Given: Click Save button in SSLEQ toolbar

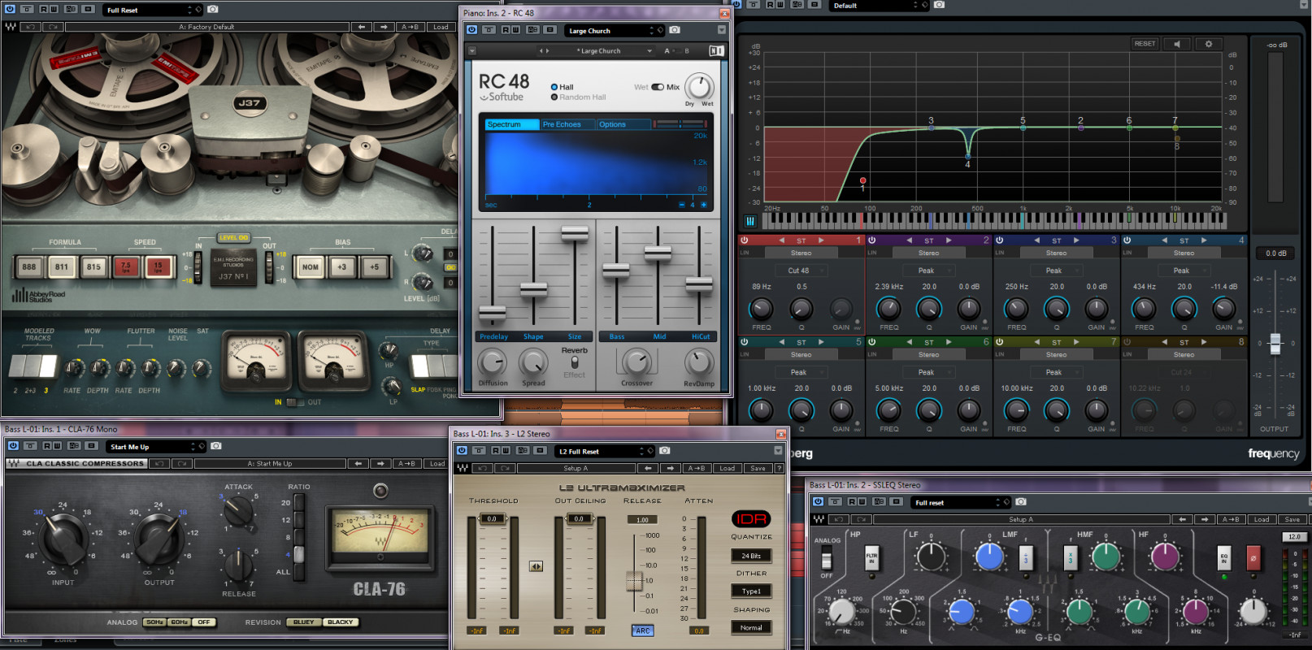Looking at the screenshot, I should [x=1292, y=519].
